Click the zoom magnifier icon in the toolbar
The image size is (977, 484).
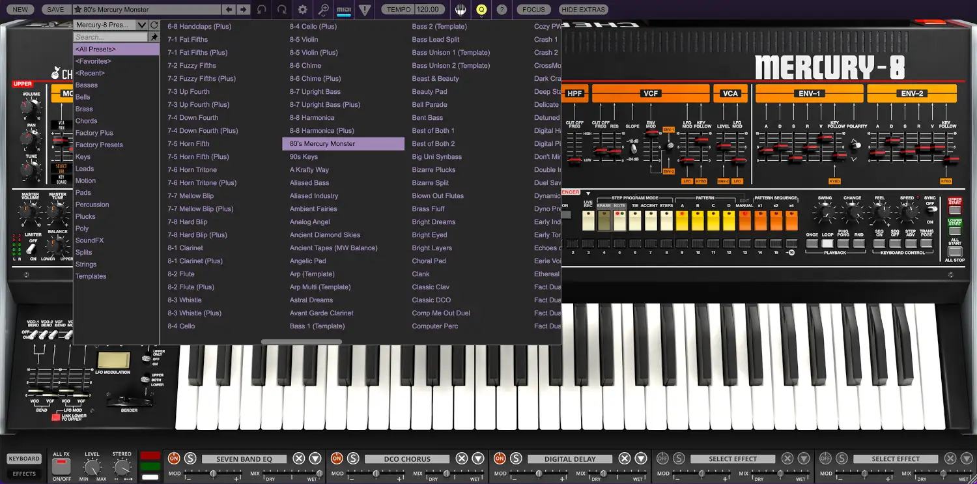pos(322,10)
